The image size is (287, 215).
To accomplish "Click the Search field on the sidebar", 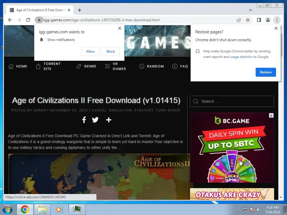I will tap(232, 101).
